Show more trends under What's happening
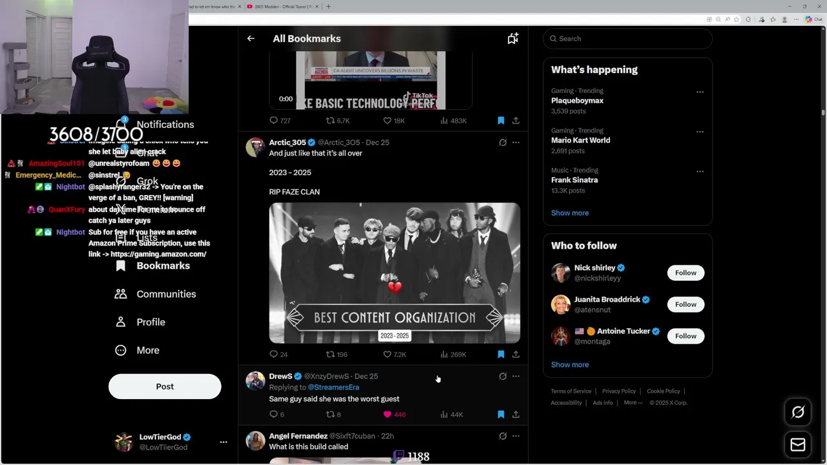 point(570,213)
